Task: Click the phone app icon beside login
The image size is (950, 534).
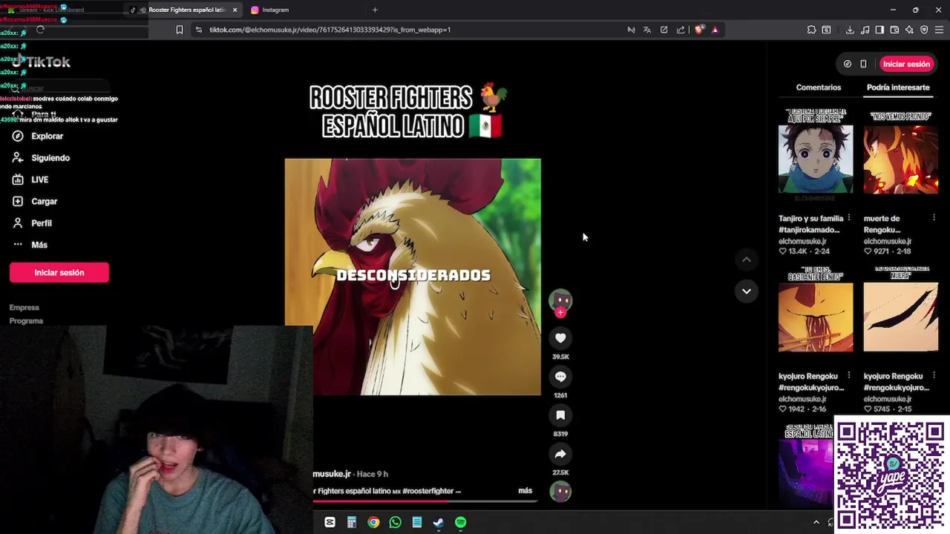Action: click(x=863, y=64)
